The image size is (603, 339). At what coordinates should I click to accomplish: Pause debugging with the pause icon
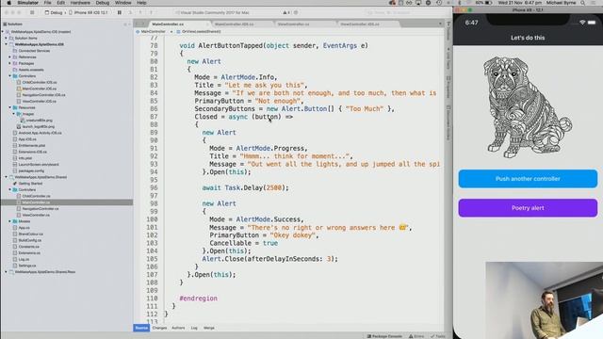pyautogui.click(x=120, y=12)
